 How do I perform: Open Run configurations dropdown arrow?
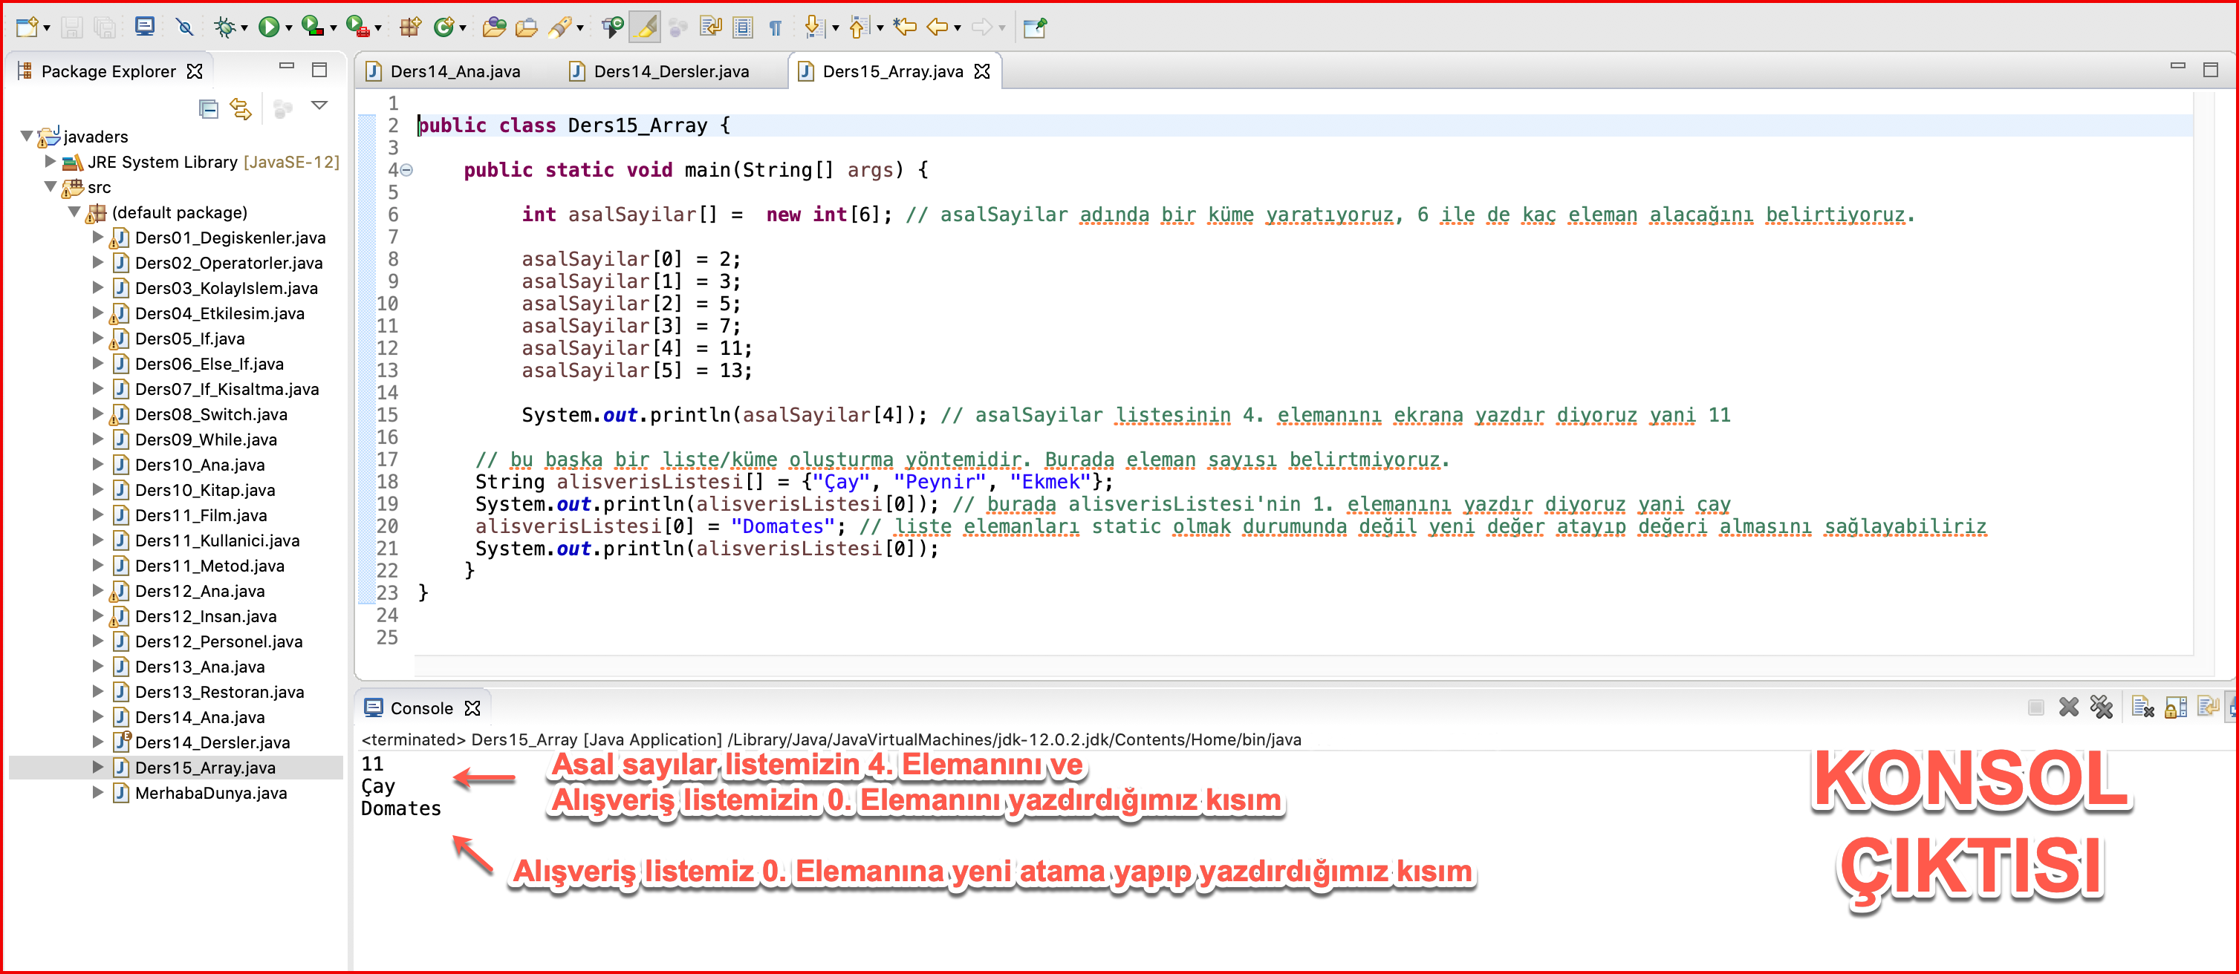pyautogui.click(x=288, y=29)
